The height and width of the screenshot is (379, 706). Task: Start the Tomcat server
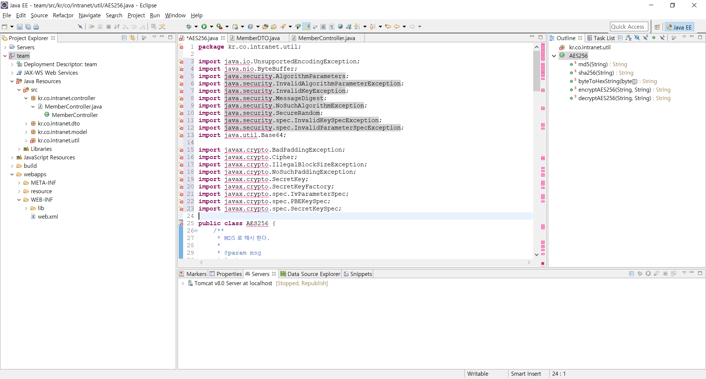[x=648, y=274]
